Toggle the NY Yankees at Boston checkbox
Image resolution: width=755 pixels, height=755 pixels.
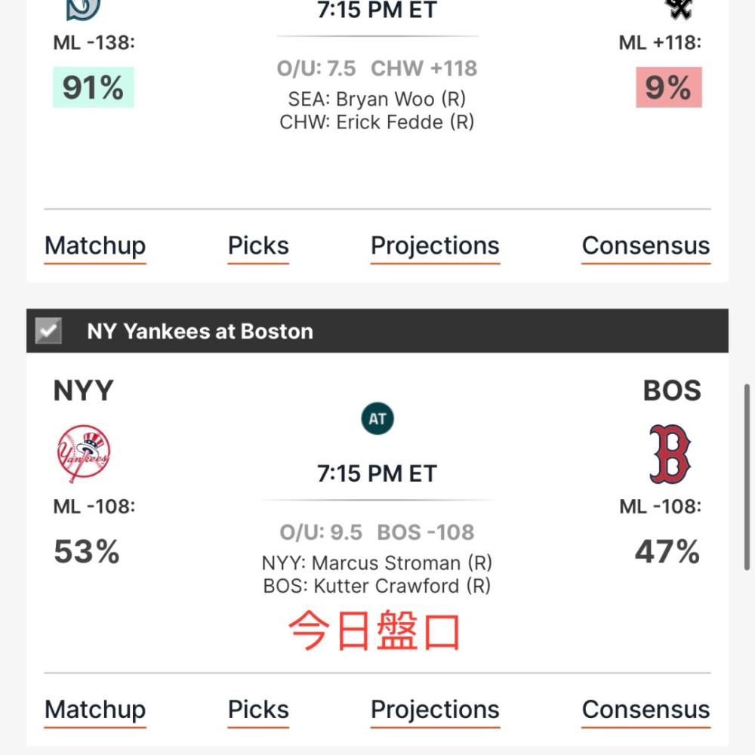[x=48, y=331]
